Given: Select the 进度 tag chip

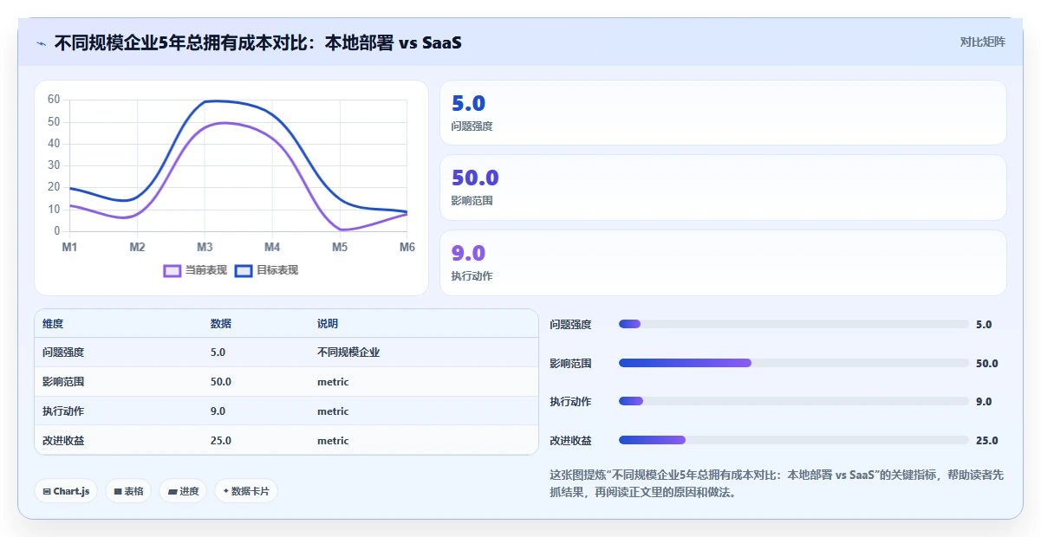Looking at the screenshot, I should point(183,491).
